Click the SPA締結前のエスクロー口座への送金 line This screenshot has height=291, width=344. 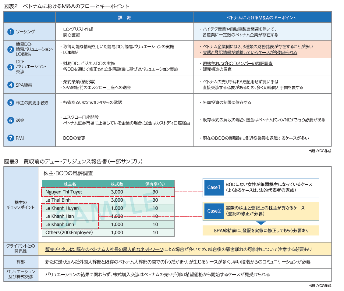click(x=95, y=88)
